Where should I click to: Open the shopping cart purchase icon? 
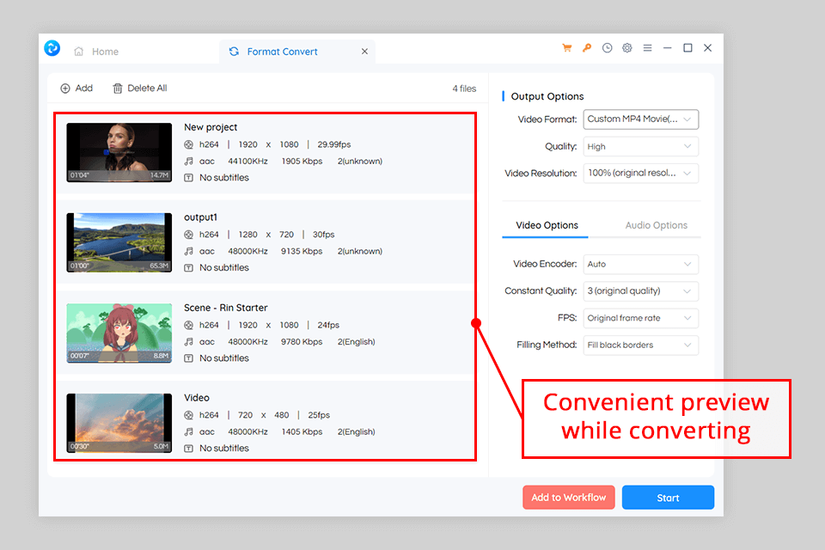pos(566,48)
